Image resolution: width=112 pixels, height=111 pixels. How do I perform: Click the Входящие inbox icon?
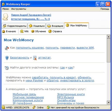pyautogui.click(x=49, y=26)
